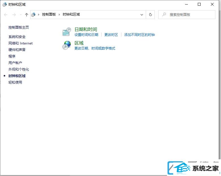The width and height of the screenshot is (221, 176).
Task: Click the Date and Time calendar clock icon
Action: click(66, 32)
